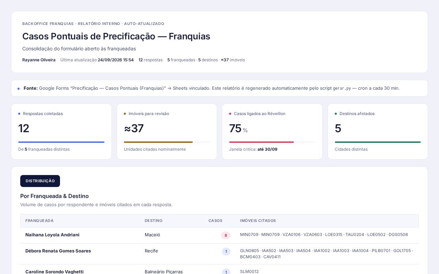
Task: Click the blue dot beside Respostas coletadas
Action: (19, 114)
